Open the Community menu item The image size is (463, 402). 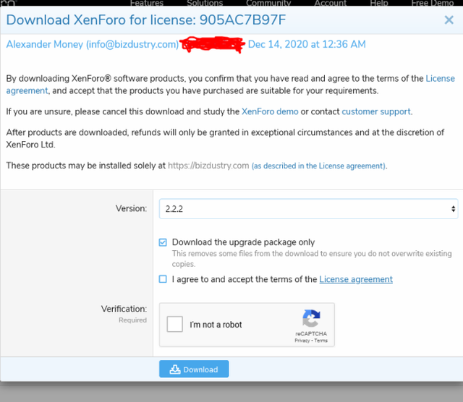click(268, 3)
